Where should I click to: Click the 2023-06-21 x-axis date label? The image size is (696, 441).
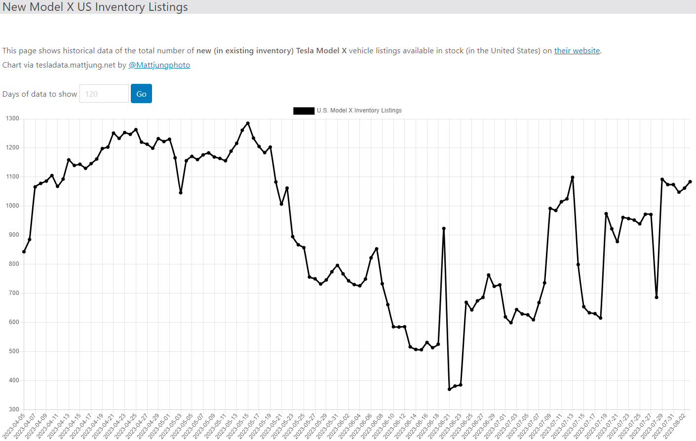coord(439,426)
